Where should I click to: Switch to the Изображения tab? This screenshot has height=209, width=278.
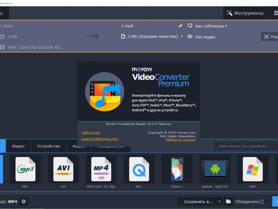coord(111,147)
